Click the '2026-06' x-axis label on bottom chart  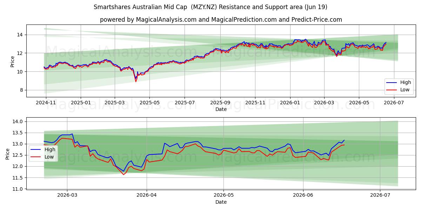tap(303, 195)
